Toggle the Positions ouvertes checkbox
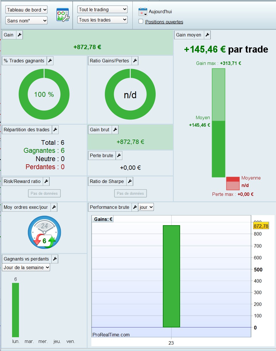Image resolution: width=276 pixels, height=351 pixels. click(141, 21)
